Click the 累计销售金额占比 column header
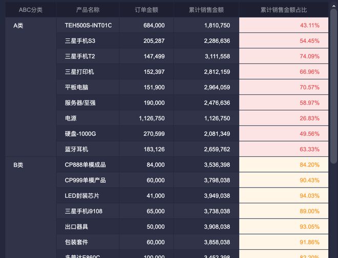 [x=284, y=10]
